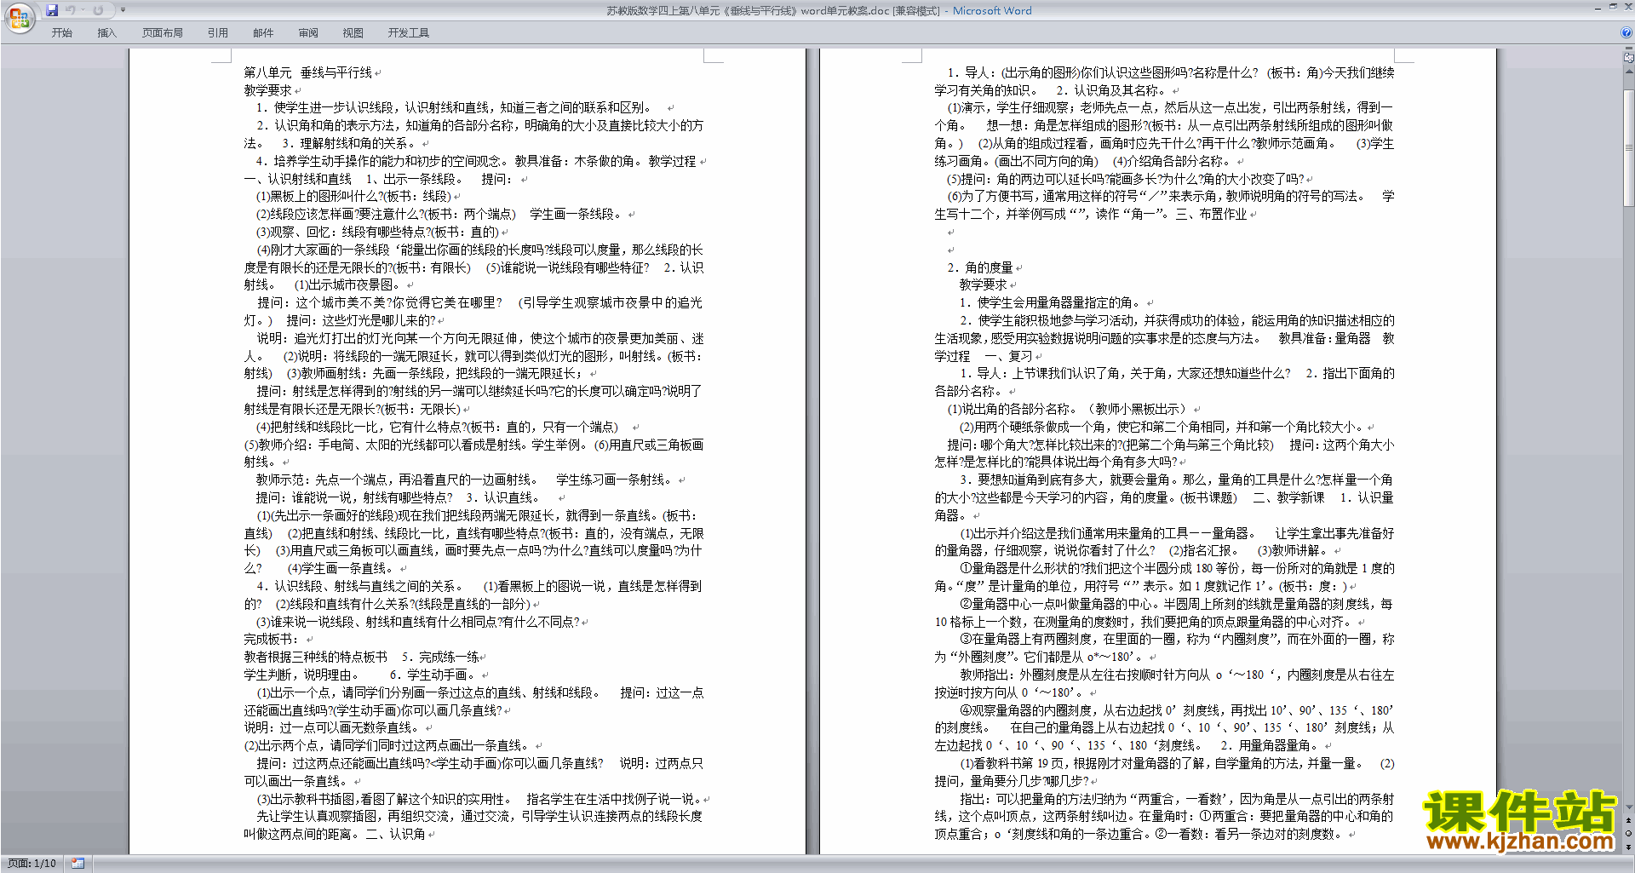Click the line 说明: 过一点可以画无数条直线。
Screen dimensions: 1635x873
pos(332,727)
